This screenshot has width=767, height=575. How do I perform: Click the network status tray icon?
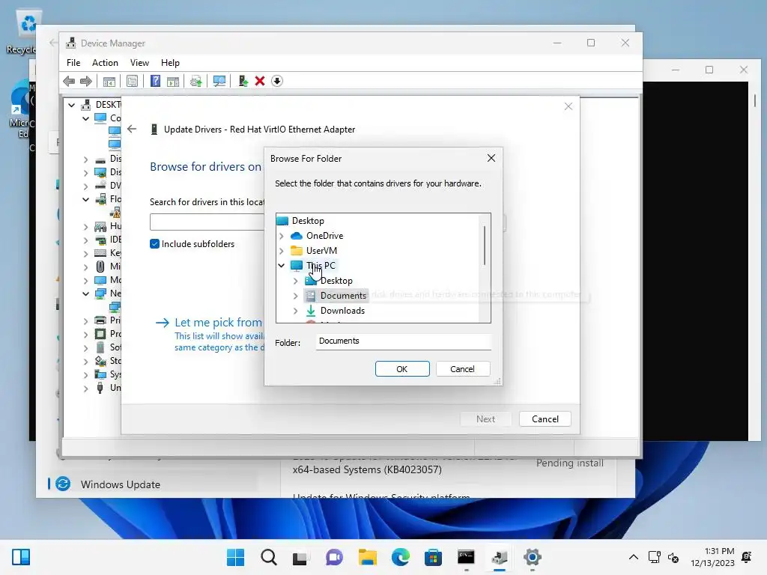654,557
